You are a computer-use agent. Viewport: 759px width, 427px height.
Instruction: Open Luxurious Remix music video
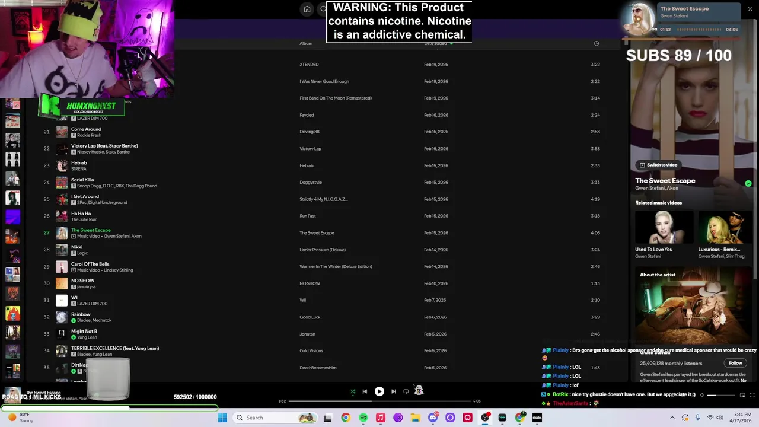(727, 227)
